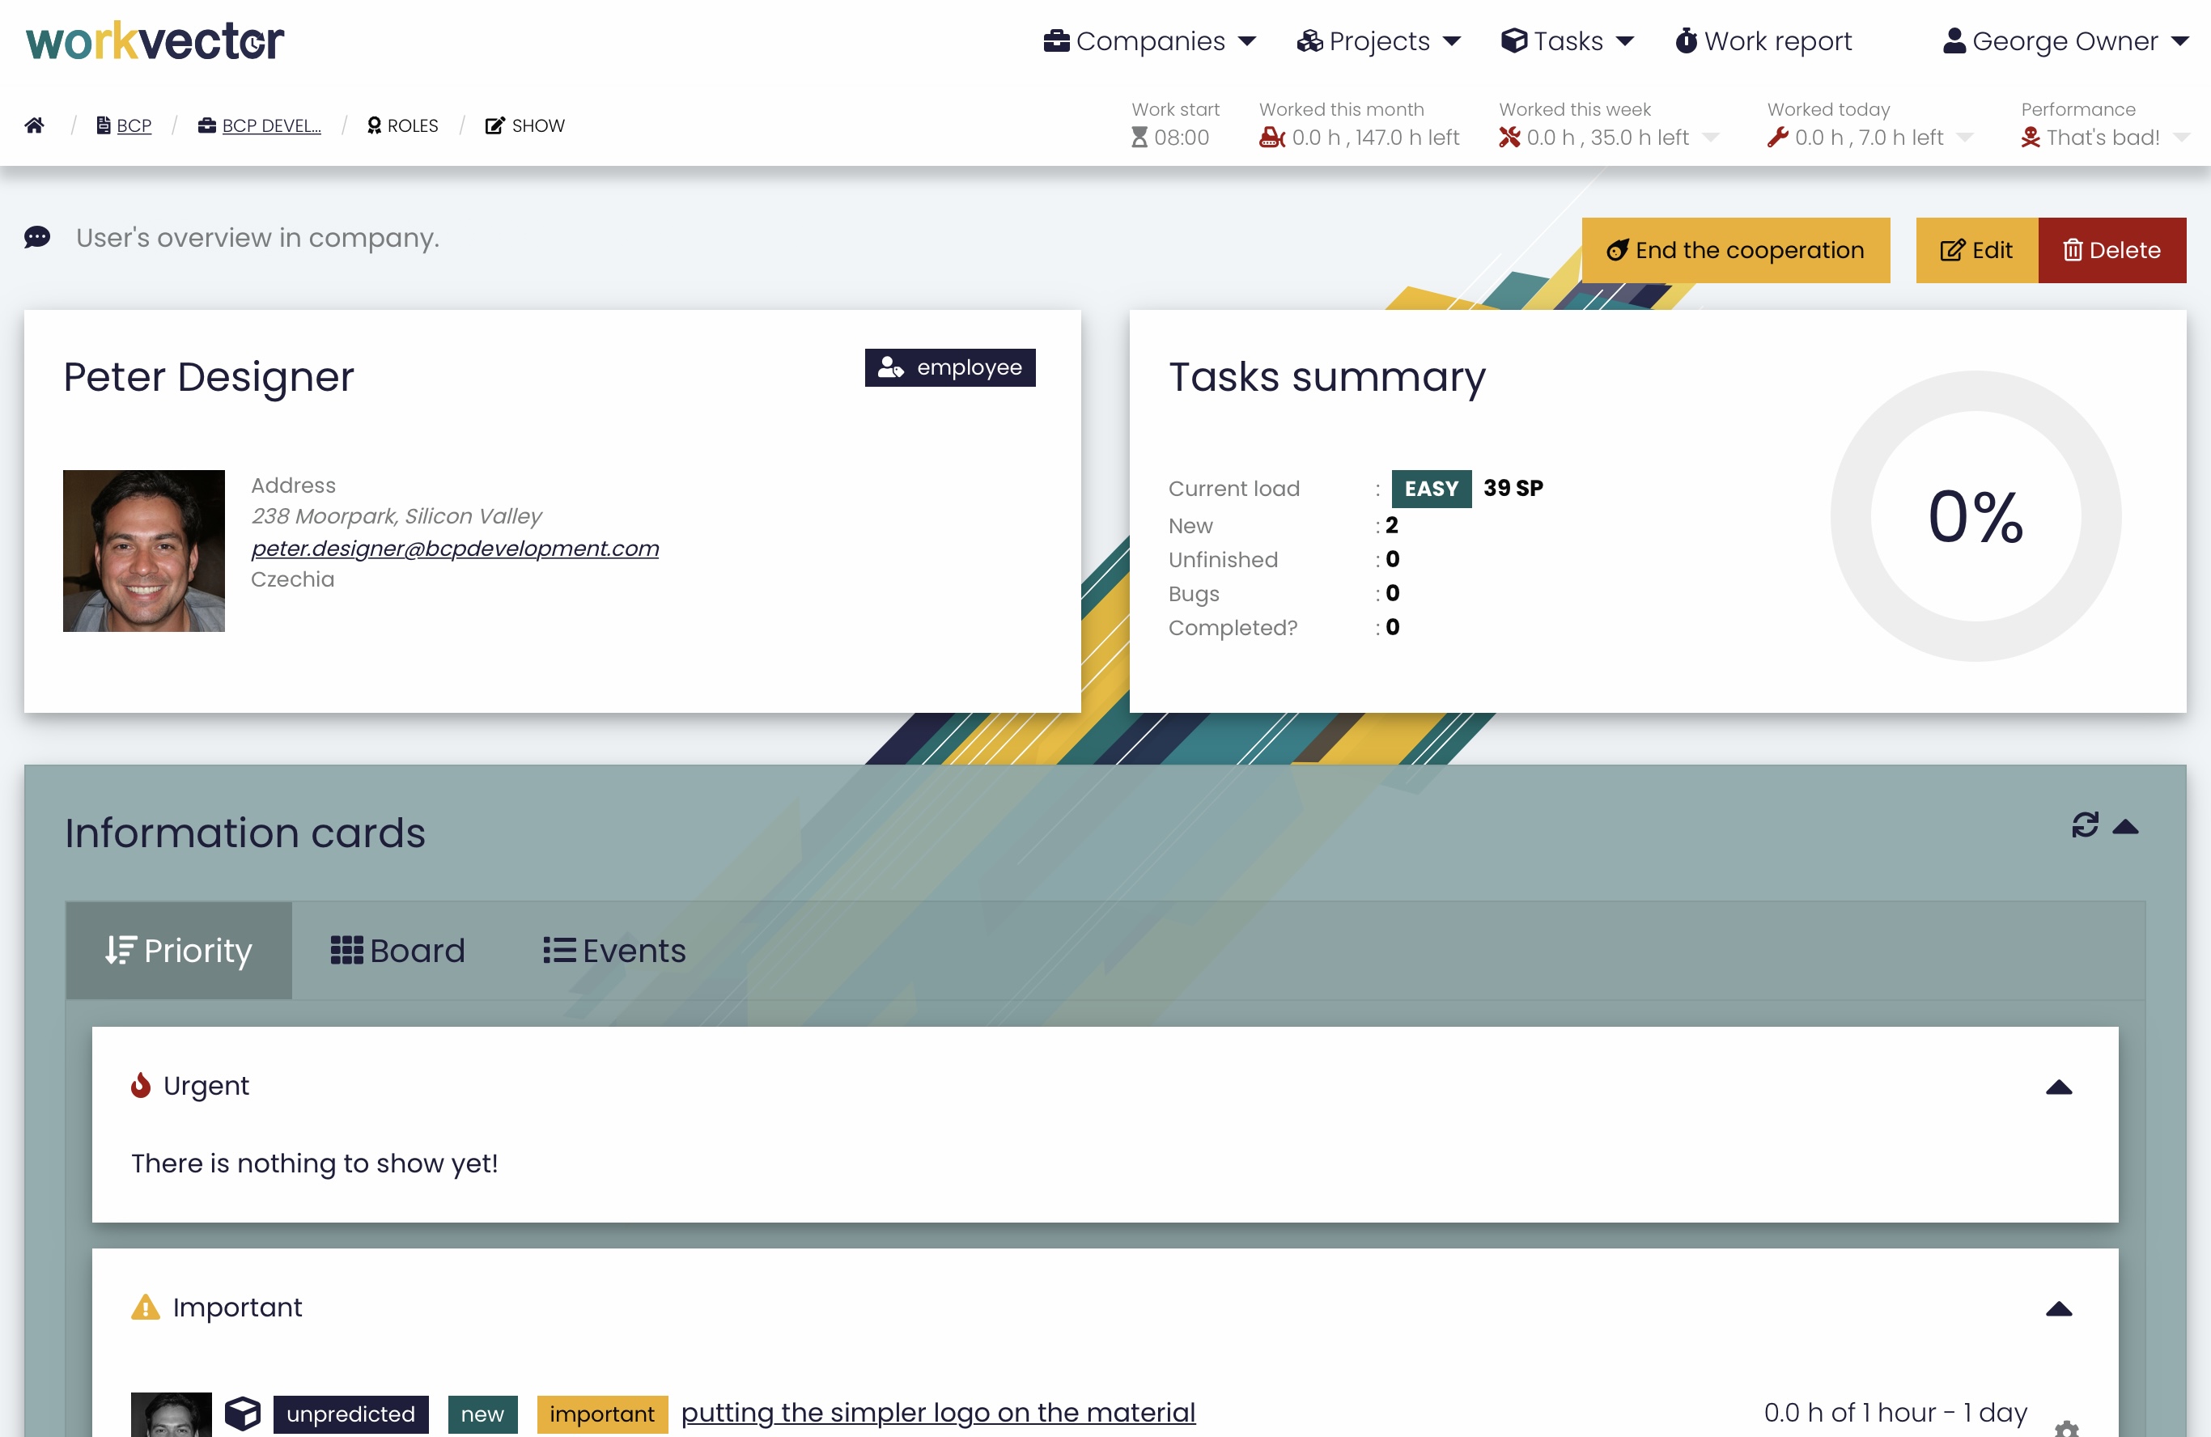Collapse the Important section
This screenshot has height=1437, width=2211.
pos(2059,1309)
